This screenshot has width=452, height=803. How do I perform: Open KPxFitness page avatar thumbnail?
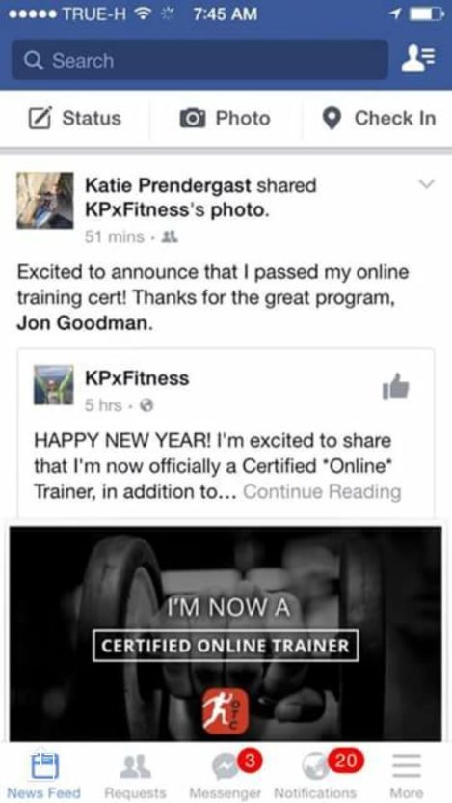[54, 385]
